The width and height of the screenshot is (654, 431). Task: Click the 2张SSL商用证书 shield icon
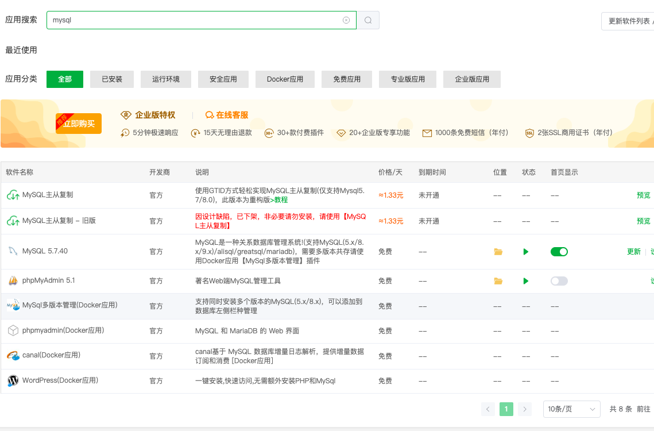click(529, 133)
